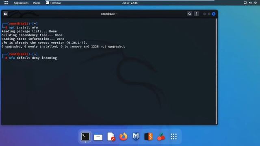
Task: Click the Jul 19 22:36 clock
Action: (130, 3)
